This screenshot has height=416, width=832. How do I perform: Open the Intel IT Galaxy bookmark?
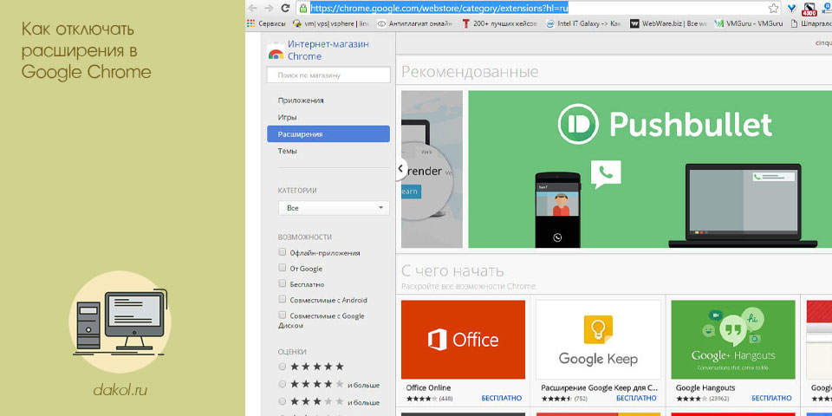pyautogui.click(x=583, y=23)
